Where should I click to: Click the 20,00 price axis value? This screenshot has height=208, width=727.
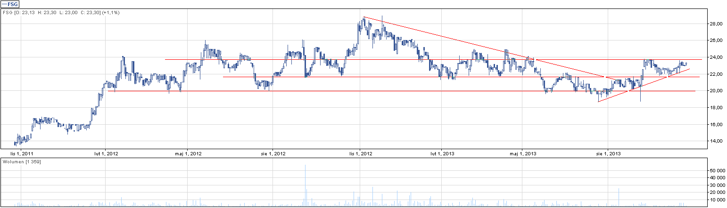point(716,91)
